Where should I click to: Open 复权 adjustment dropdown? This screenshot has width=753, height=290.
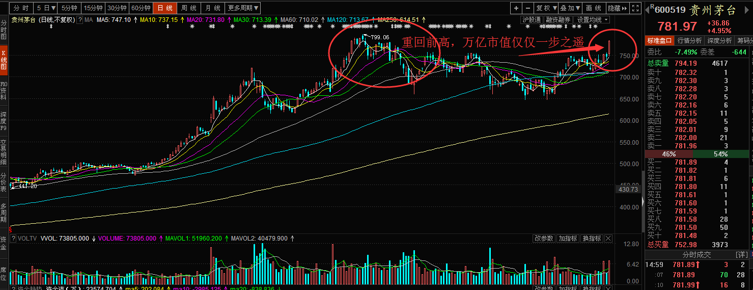point(546,8)
